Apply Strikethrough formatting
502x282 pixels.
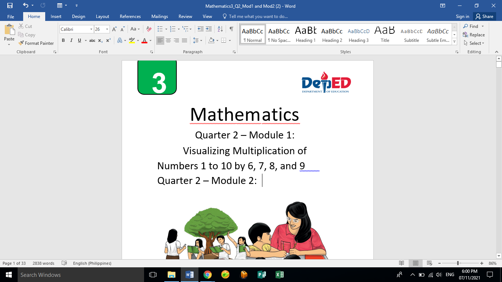[92, 40]
